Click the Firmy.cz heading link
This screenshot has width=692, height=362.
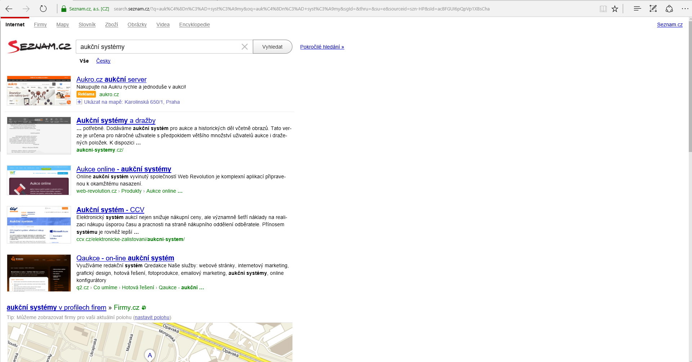[x=127, y=307]
